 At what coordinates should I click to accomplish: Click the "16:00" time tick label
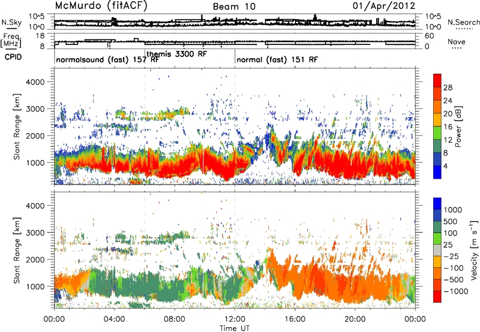click(295, 319)
